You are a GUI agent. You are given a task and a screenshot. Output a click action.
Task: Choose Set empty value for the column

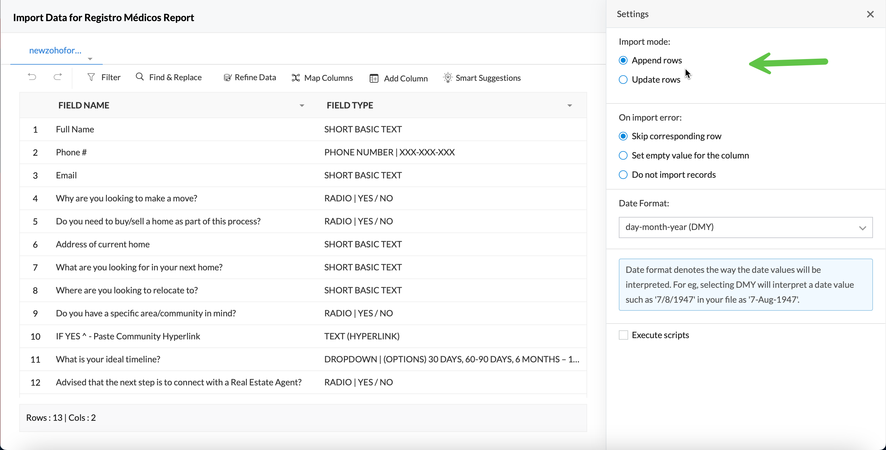coord(623,155)
